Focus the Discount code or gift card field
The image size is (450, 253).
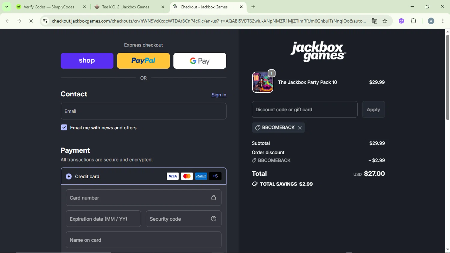click(x=304, y=110)
